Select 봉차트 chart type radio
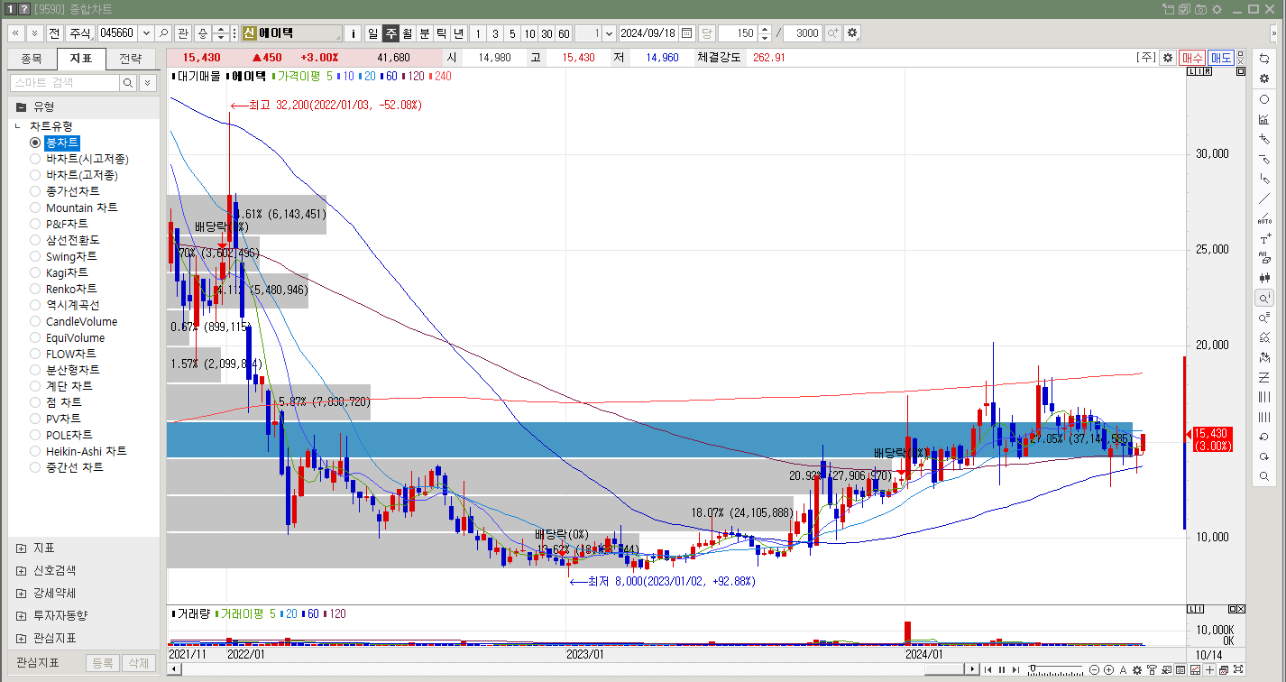 point(35,143)
